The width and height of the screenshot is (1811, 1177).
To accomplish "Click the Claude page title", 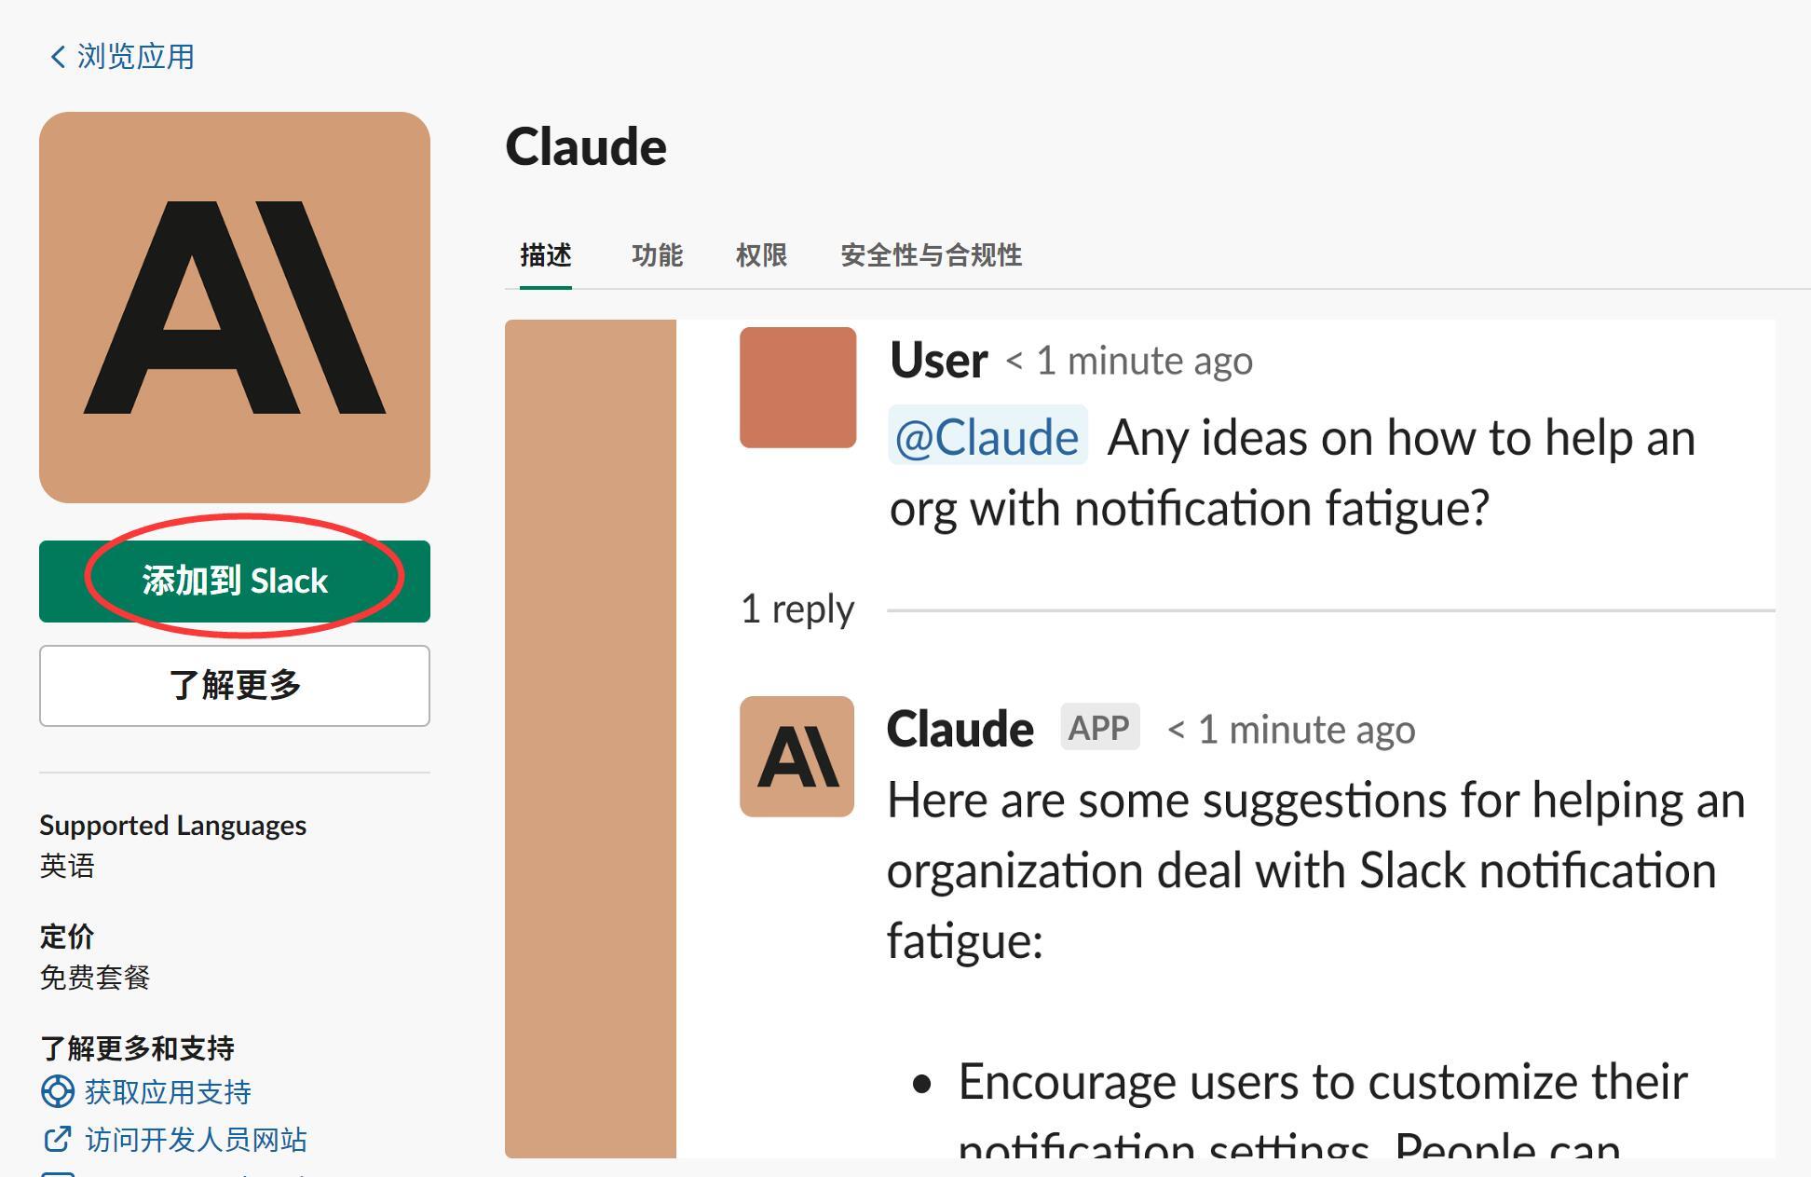I will click(586, 147).
